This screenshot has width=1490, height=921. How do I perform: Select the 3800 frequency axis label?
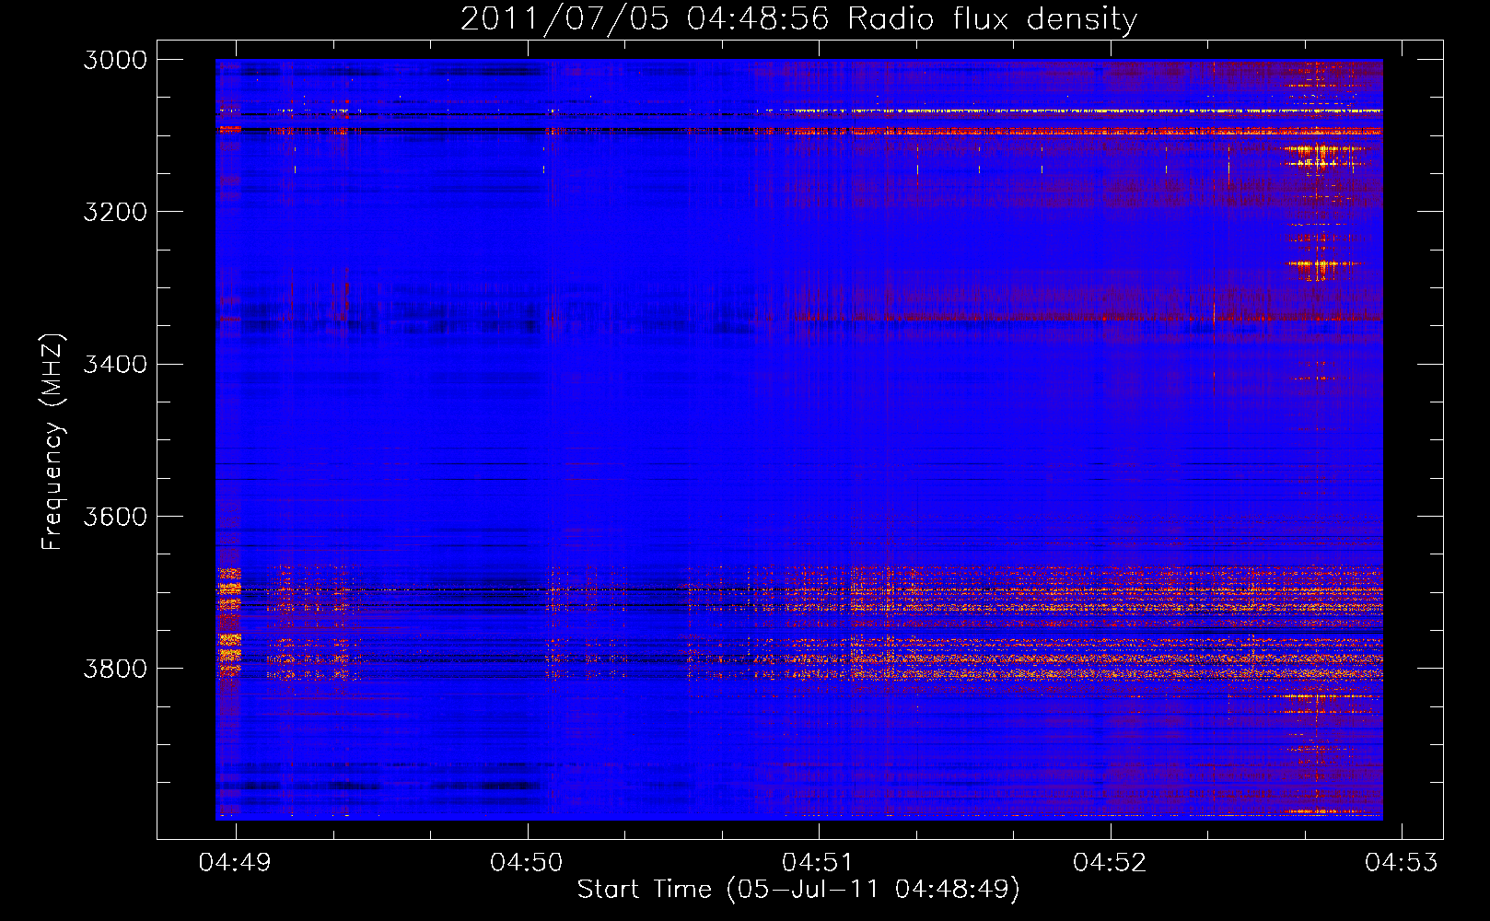pos(115,668)
